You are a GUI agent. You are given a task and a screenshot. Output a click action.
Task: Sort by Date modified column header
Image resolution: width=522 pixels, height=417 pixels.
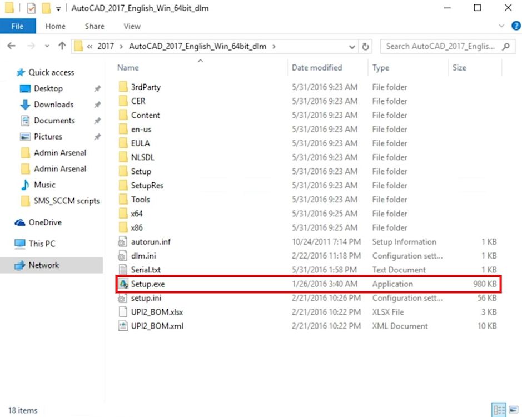(317, 68)
